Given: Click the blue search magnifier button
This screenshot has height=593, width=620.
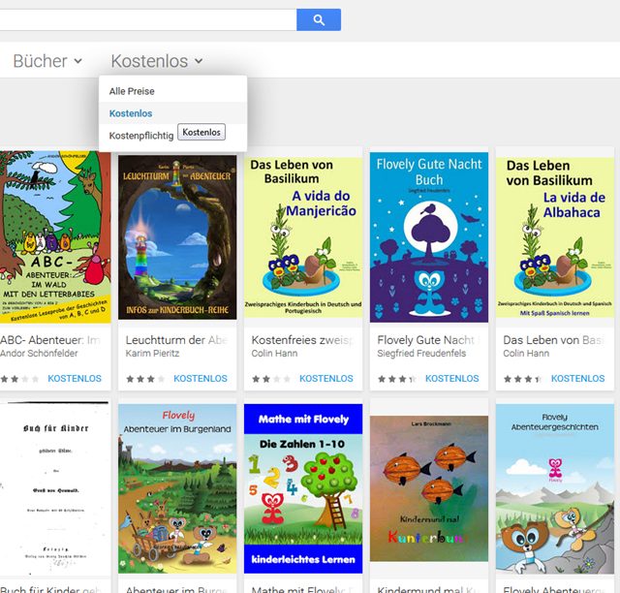Looking at the screenshot, I should point(319,19).
